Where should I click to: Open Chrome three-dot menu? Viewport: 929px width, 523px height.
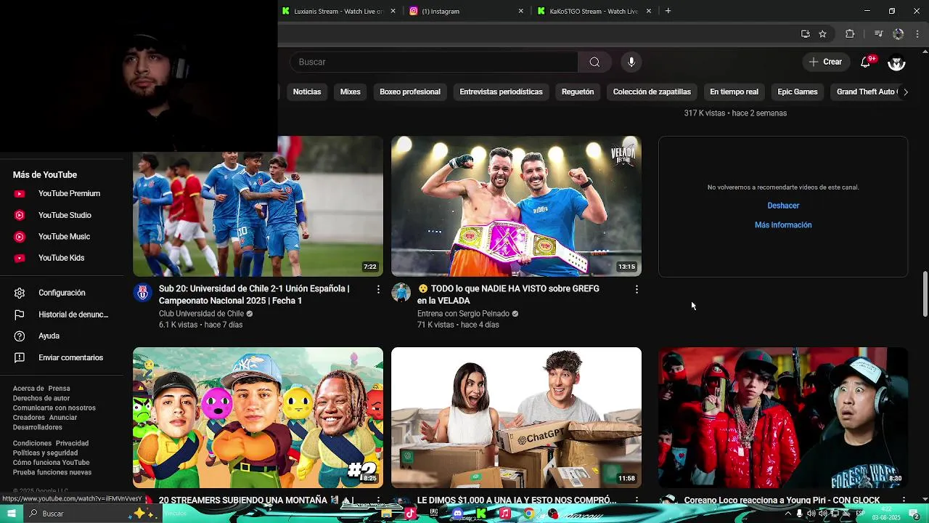pyautogui.click(x=919, y=33)
